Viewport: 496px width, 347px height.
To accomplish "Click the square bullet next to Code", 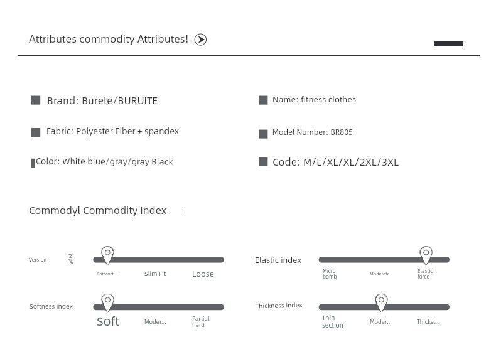I will click(263, 161).
